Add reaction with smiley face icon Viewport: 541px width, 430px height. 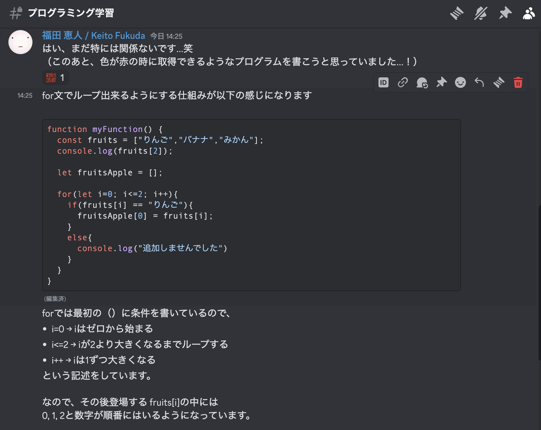coord(460,82)
